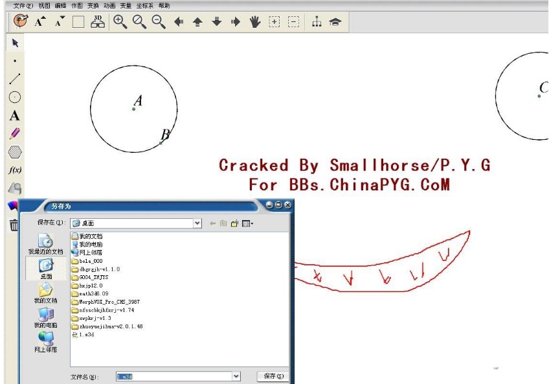This screenshot has width=549, height=384.
Task: Click the 保存 button
Action: pos(272,376)
